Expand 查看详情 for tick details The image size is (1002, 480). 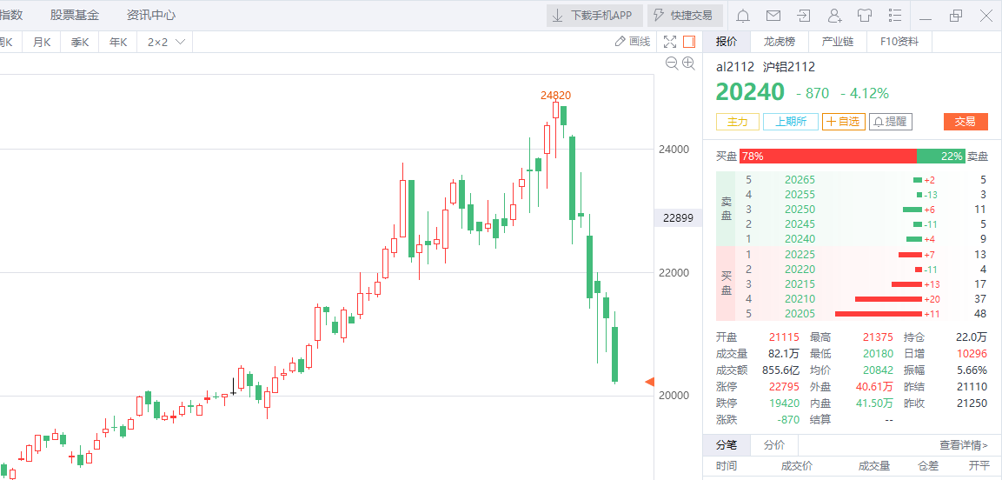[x=963, y=444]
